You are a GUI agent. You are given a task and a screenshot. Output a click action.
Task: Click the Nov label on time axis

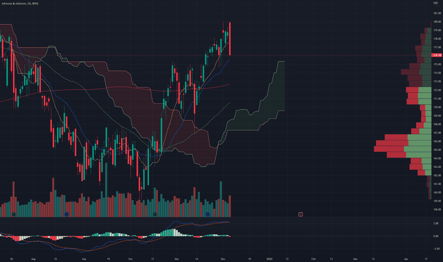coord(176,259)
